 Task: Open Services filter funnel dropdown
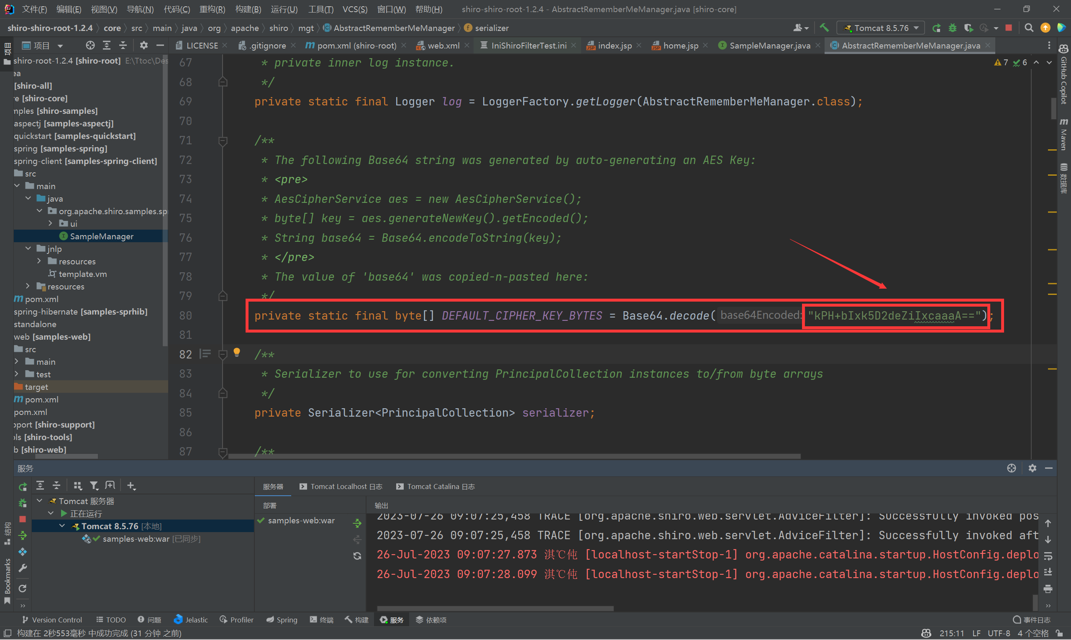94,486
